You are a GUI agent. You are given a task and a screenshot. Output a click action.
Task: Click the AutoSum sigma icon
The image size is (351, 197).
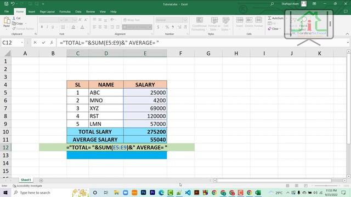269,18
